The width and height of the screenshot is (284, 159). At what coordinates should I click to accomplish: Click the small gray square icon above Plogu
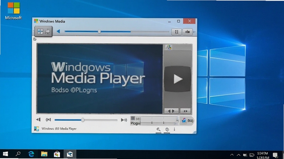[x=133, y=118]
